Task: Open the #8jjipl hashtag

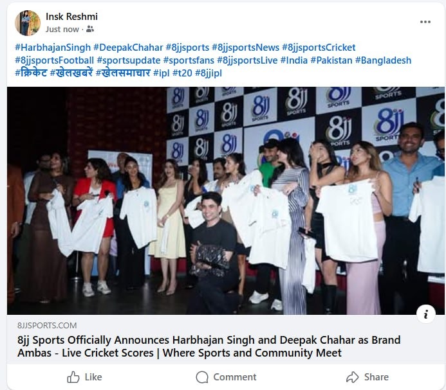Action: tap(209, 73)
